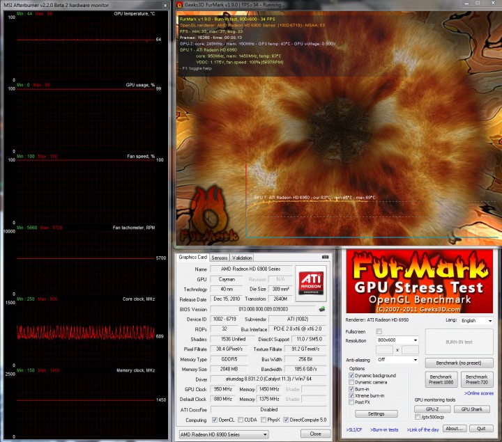Toggle the CUDA computing checkbox
The image size is (502, 442).
[x=241, y=420]
